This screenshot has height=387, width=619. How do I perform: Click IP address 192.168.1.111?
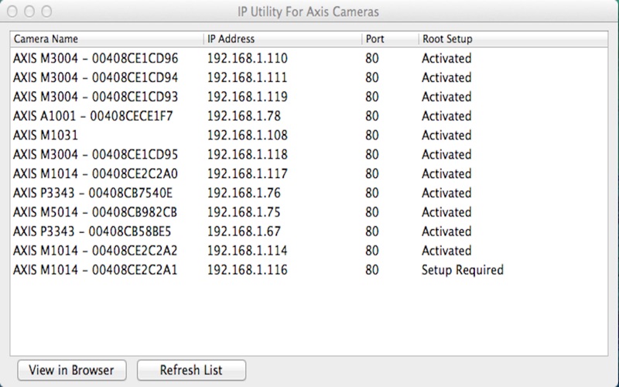click(248, 78)
